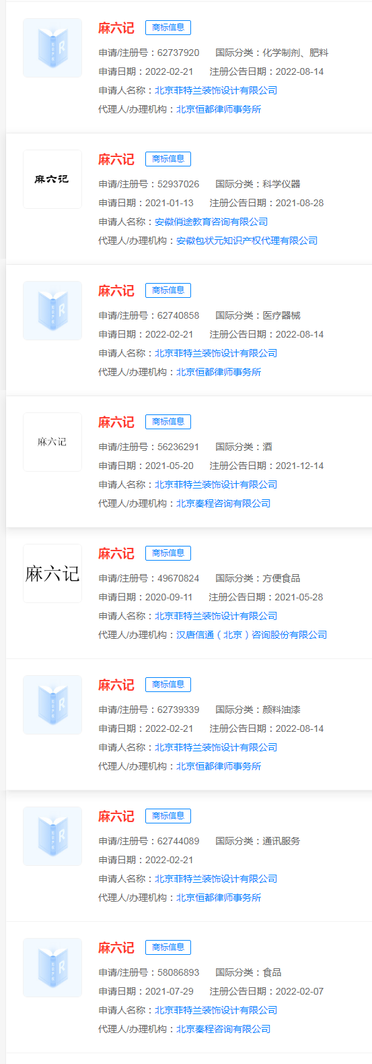
Task: Click 商标信息 button for registration 58086893
Action: point(168,947)
